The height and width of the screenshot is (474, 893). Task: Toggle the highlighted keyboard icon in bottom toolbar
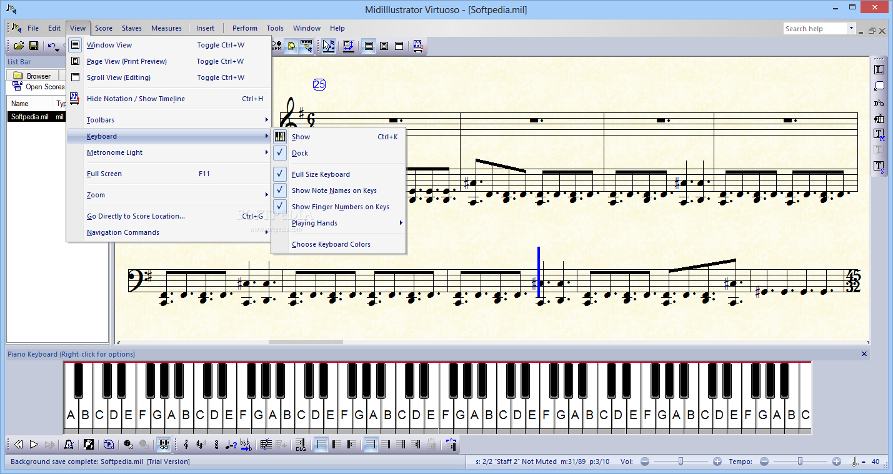(164, 445)
